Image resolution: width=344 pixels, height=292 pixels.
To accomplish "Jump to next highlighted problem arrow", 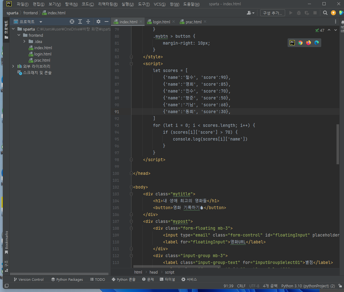I will 336,30.
